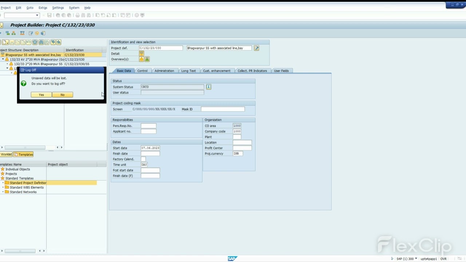Collapse the 132/33 kV 2*20 MVA Bhagwanpur node
Image resolution: width=466 pixels, height=262 pixels.
click(x=3, y=59)
